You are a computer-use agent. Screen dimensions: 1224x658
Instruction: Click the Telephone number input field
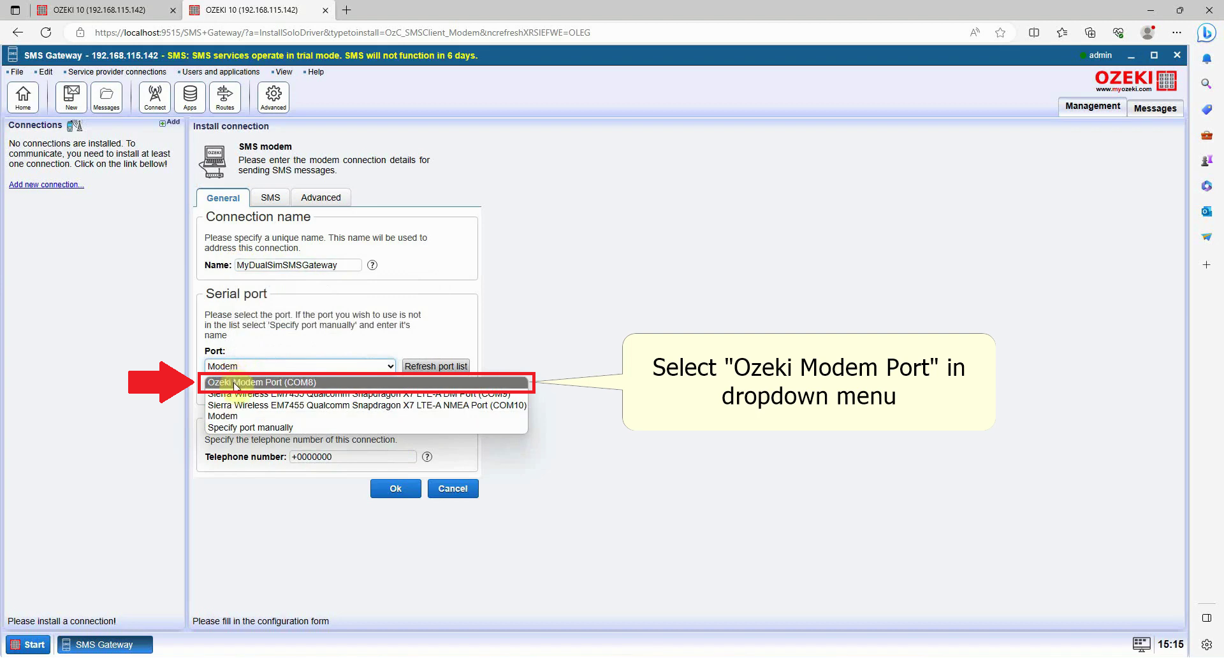pos(353,457)
